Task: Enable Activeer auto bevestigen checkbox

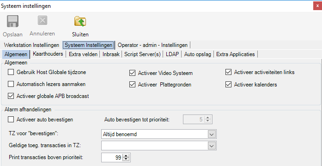Action: (x=11, y=120)
